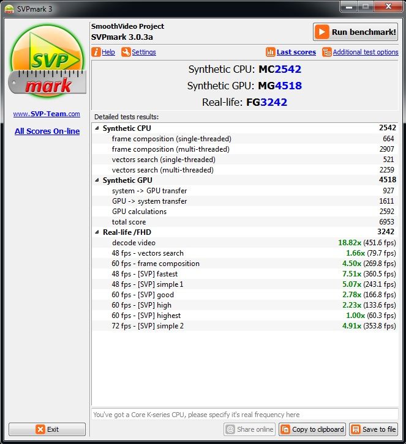The height and width of the screenshot is (444, 406).
Task: Select 48 fps - [SVP] fastest row
Action: 245,274
